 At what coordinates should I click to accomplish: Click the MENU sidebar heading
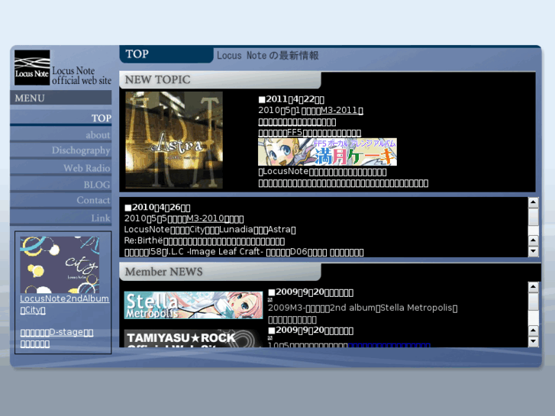pos(61,98)
